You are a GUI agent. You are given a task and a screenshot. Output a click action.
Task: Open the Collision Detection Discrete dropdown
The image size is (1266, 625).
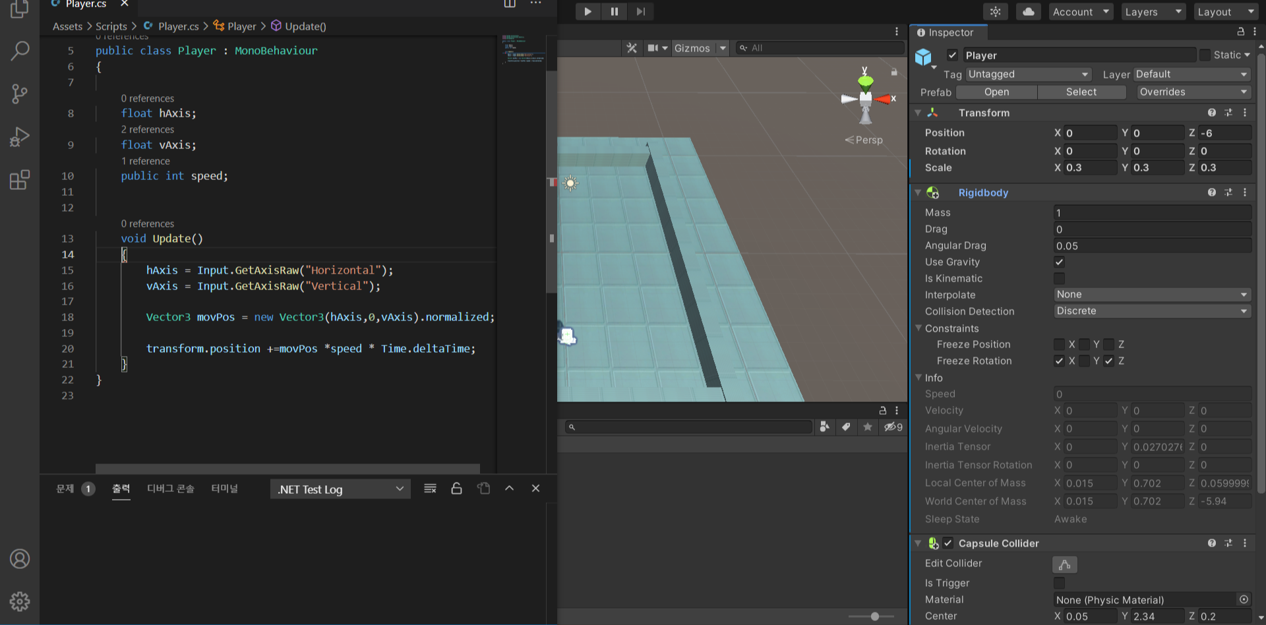pos(1152,311)
